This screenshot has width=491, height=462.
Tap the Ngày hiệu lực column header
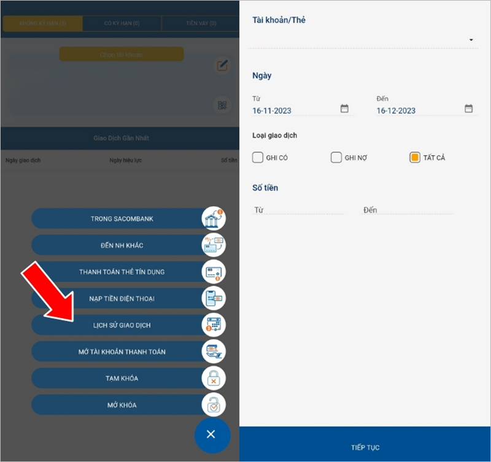click(x=125, y=160)
